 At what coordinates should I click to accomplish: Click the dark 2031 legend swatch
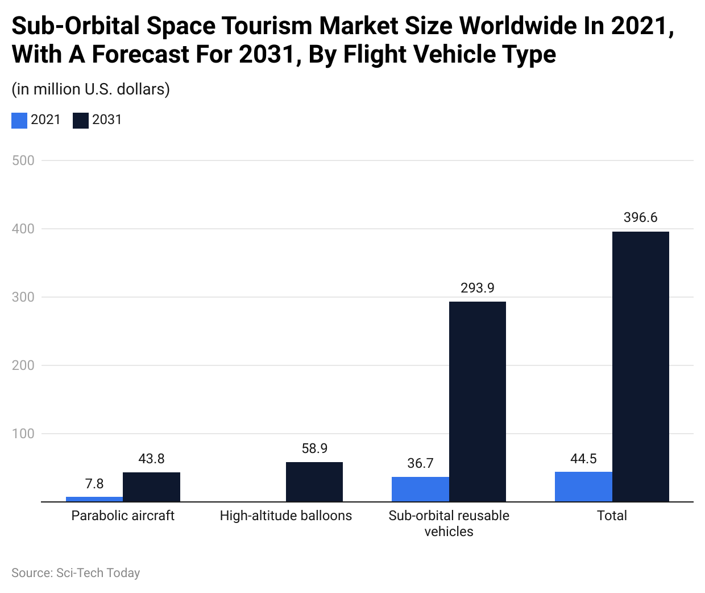click(x=81, y=120)
